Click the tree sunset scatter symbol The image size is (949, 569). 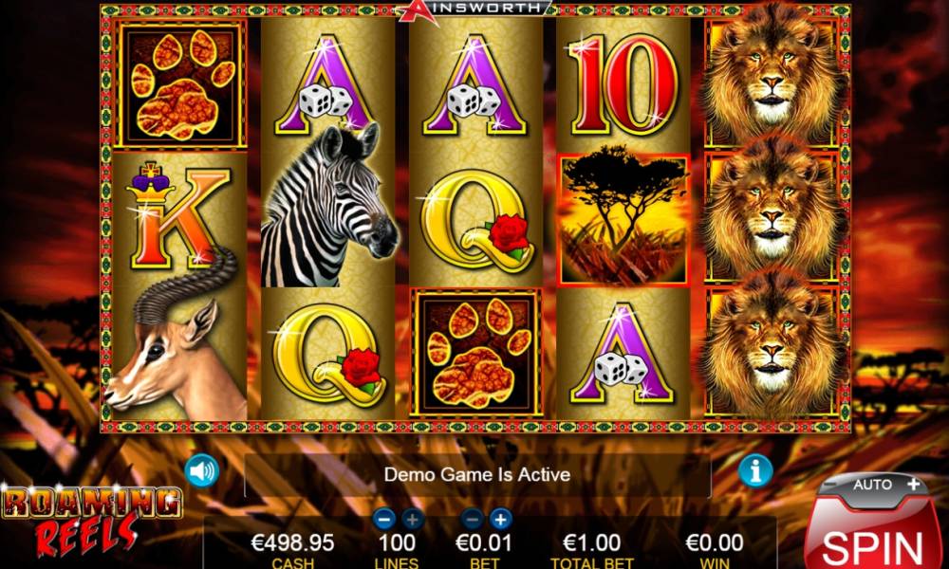(x=623, y=219)
